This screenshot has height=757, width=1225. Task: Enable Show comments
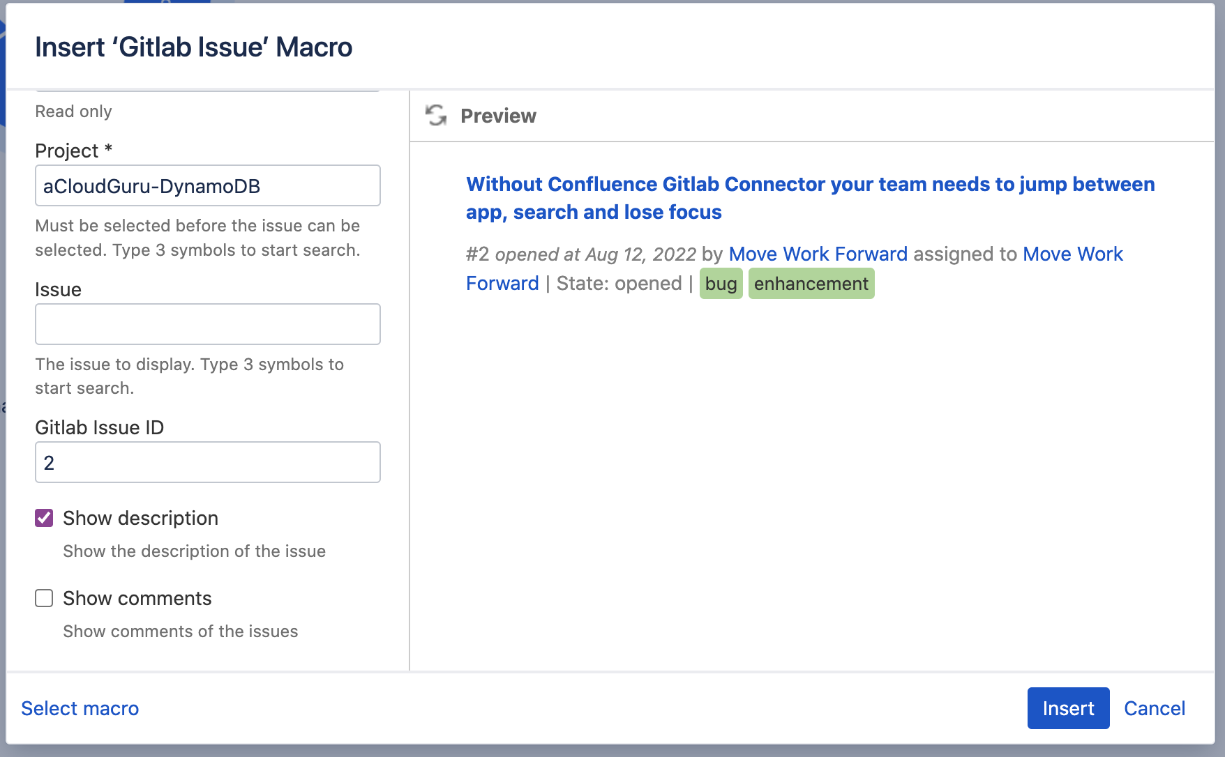click(44, 598)
